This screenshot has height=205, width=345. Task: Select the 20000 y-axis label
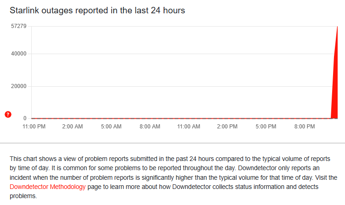(18, 86)
